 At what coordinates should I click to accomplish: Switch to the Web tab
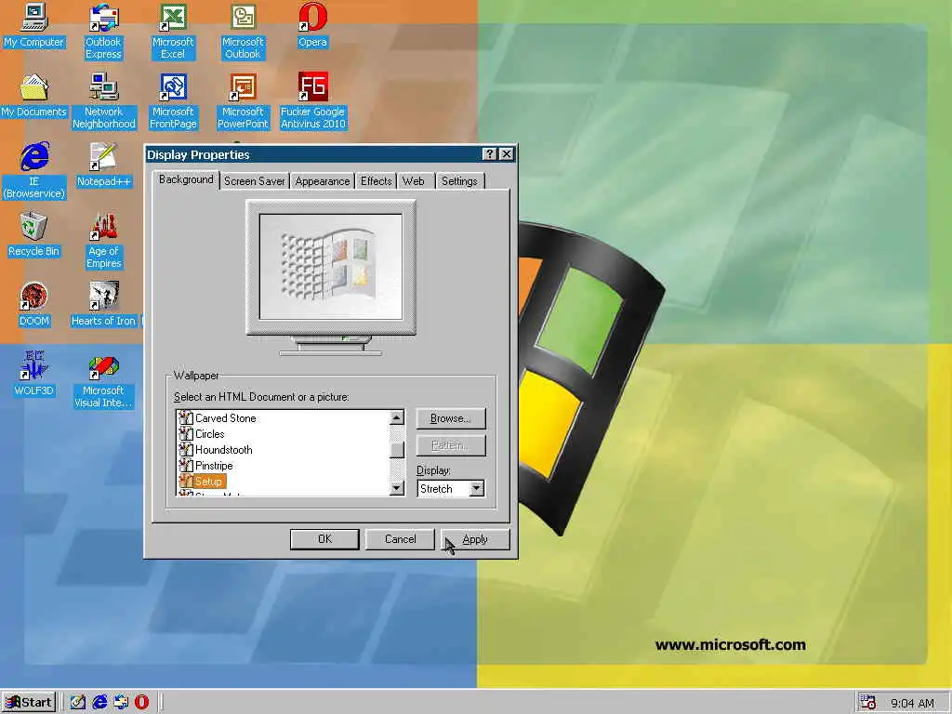[414, 181]
